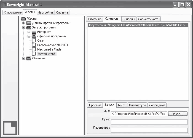Click the Обзор... browse button
This screenshot has height=138, width=193.
point(178,114)
